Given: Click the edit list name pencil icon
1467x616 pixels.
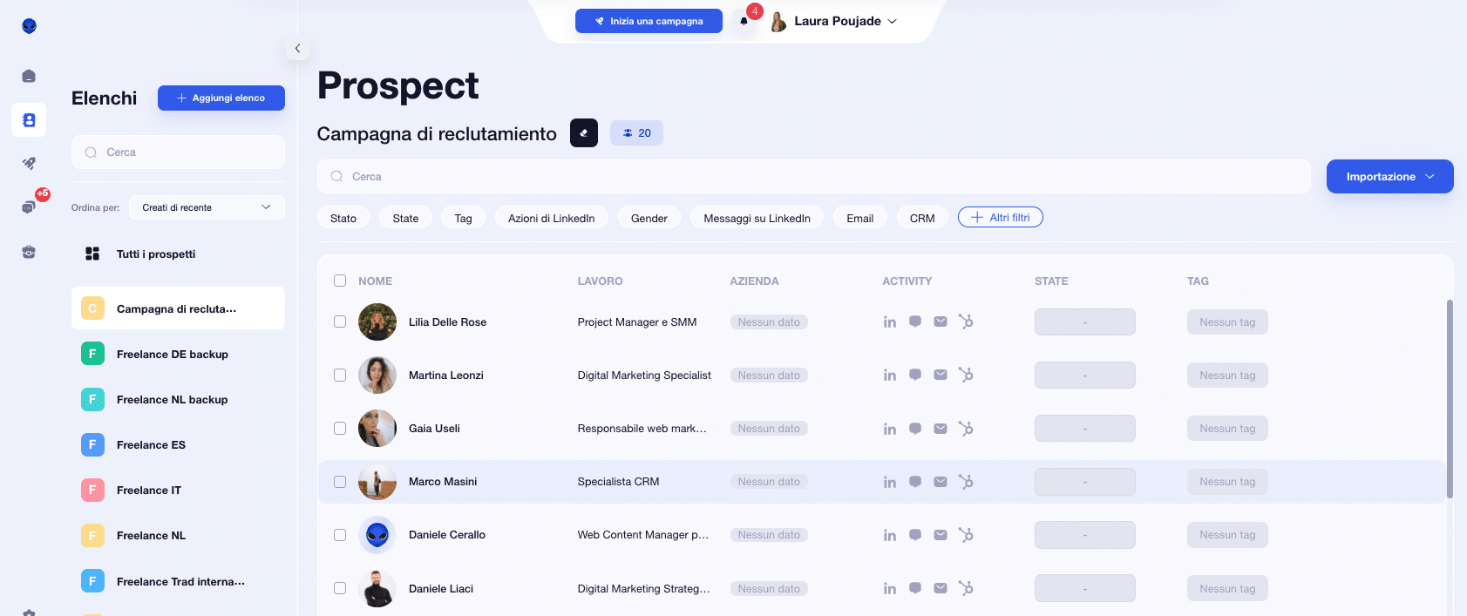Looking at the screenshot, I should pos(583,133).
